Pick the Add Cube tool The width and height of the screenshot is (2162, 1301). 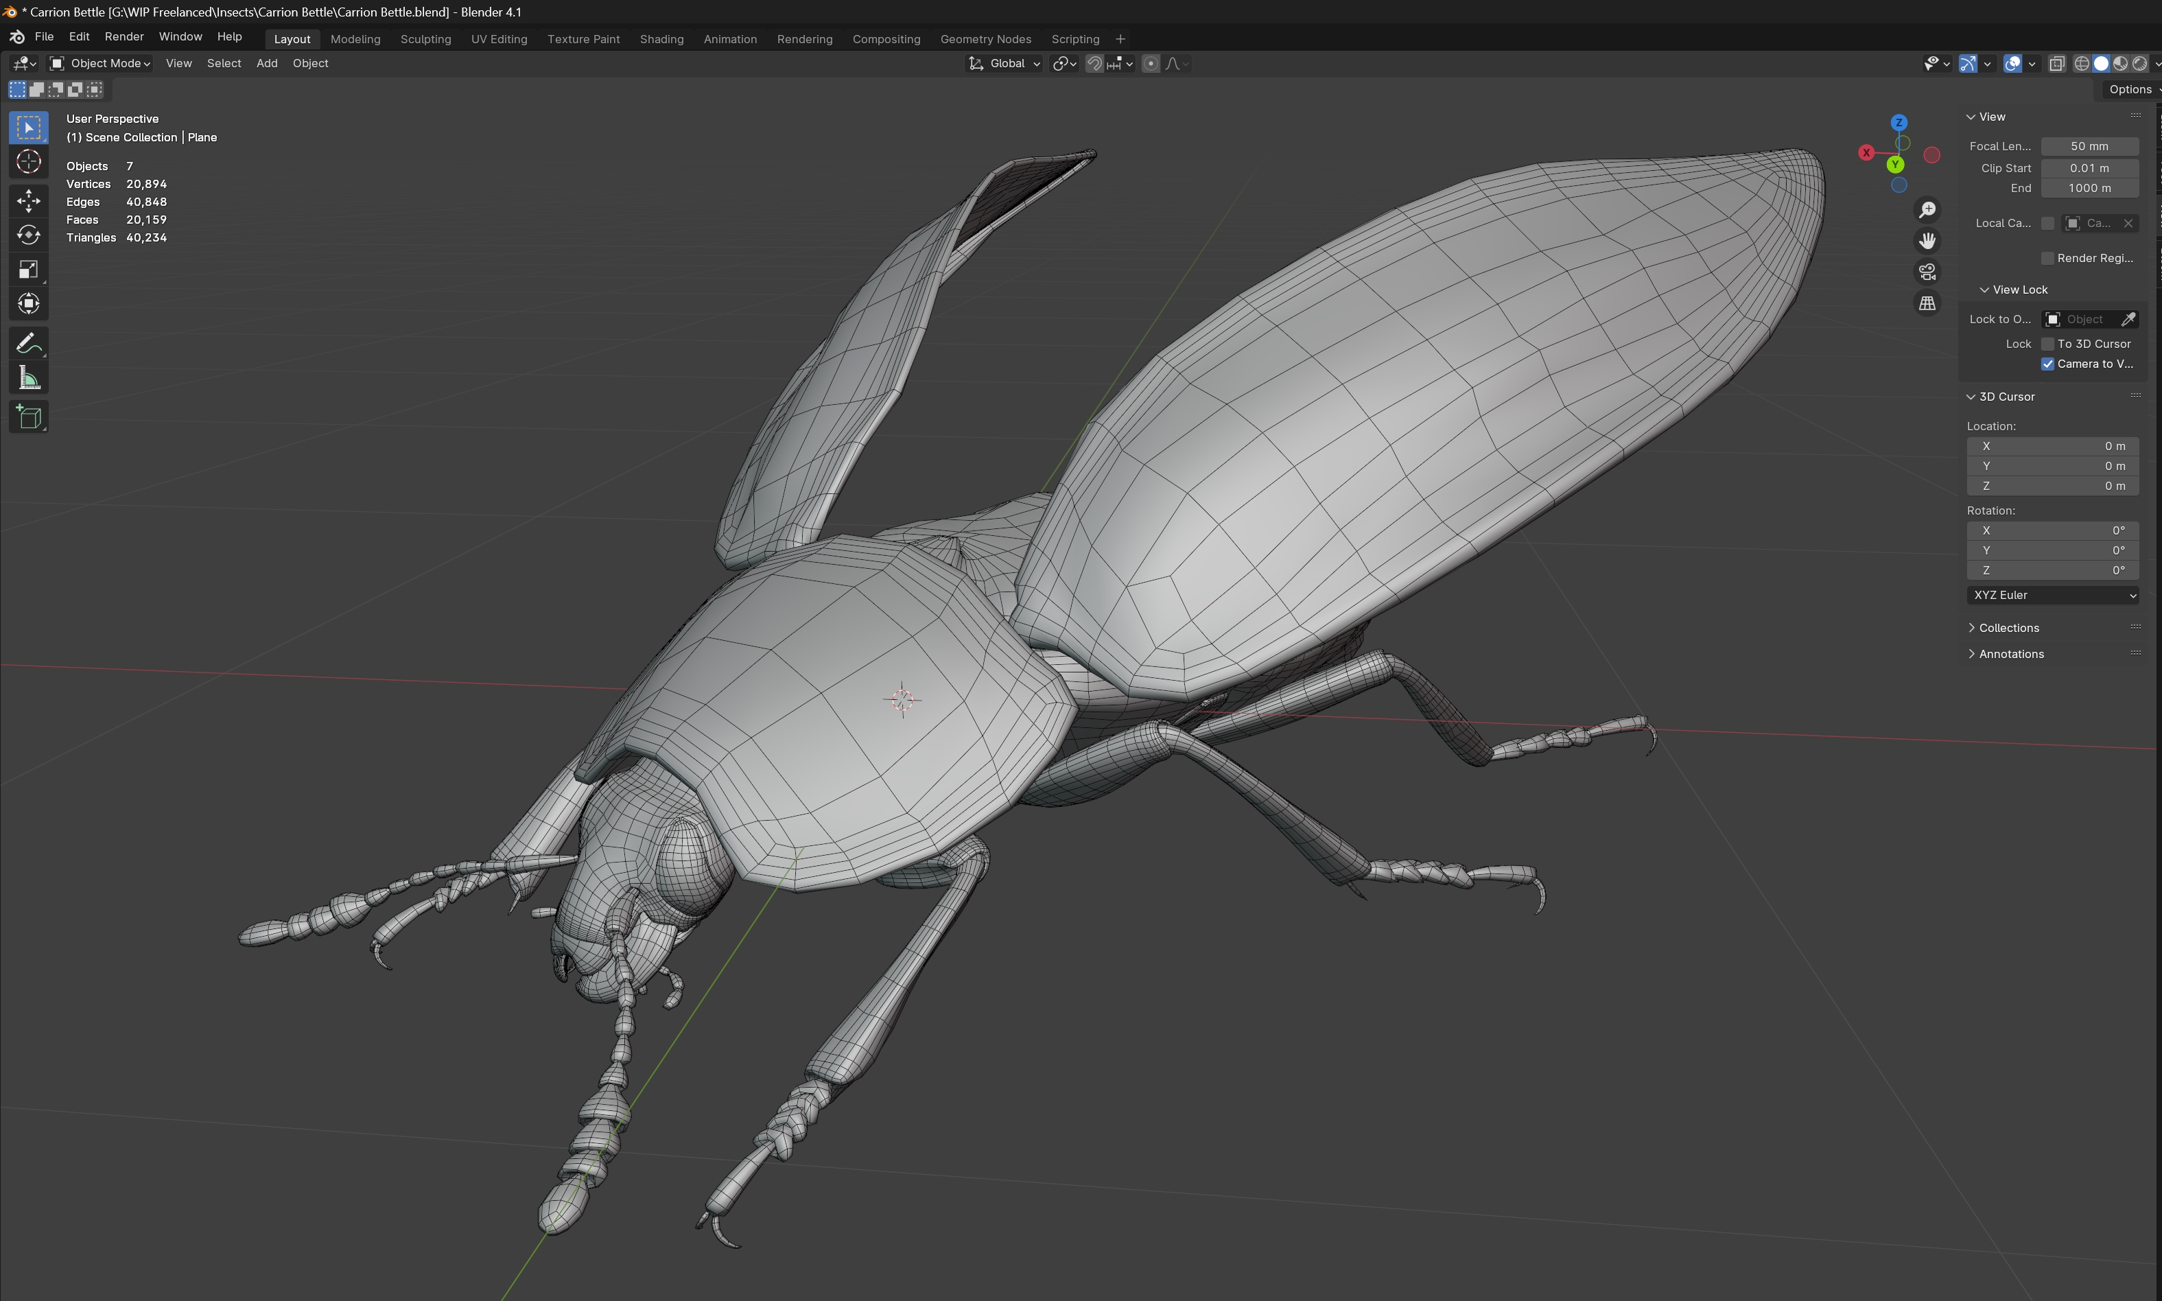click(x=28, y=417)
